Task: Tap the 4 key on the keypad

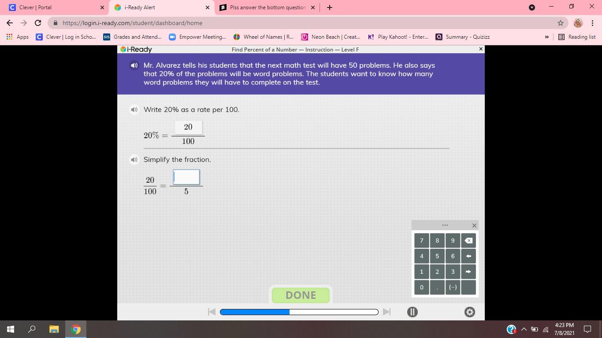Action: pyautogui.click(x=421, y=256)
